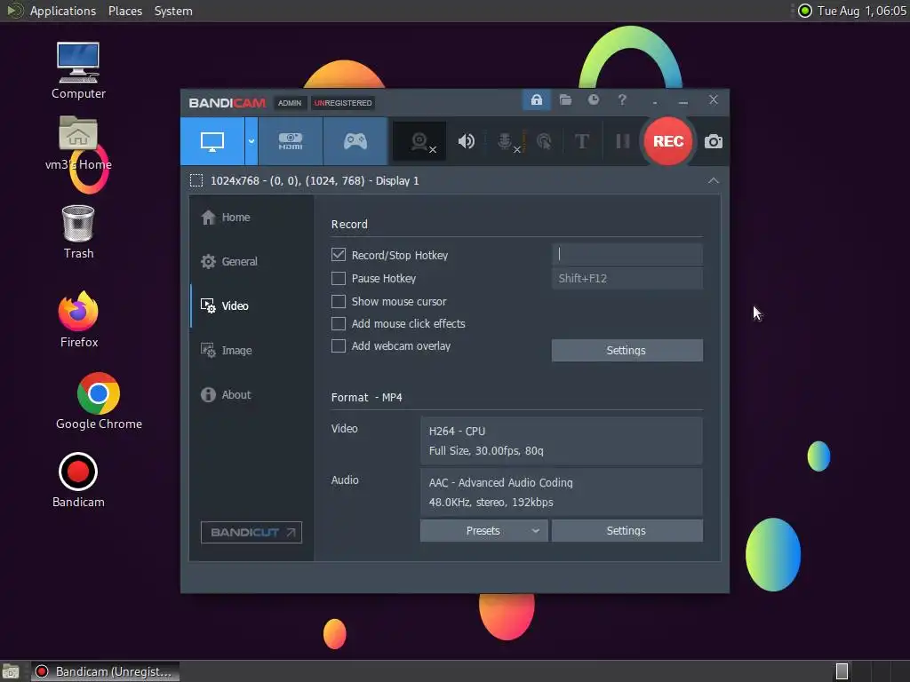
Task: Toggle speaker sound icon in toolbar
Action: (x=466, y=141)
